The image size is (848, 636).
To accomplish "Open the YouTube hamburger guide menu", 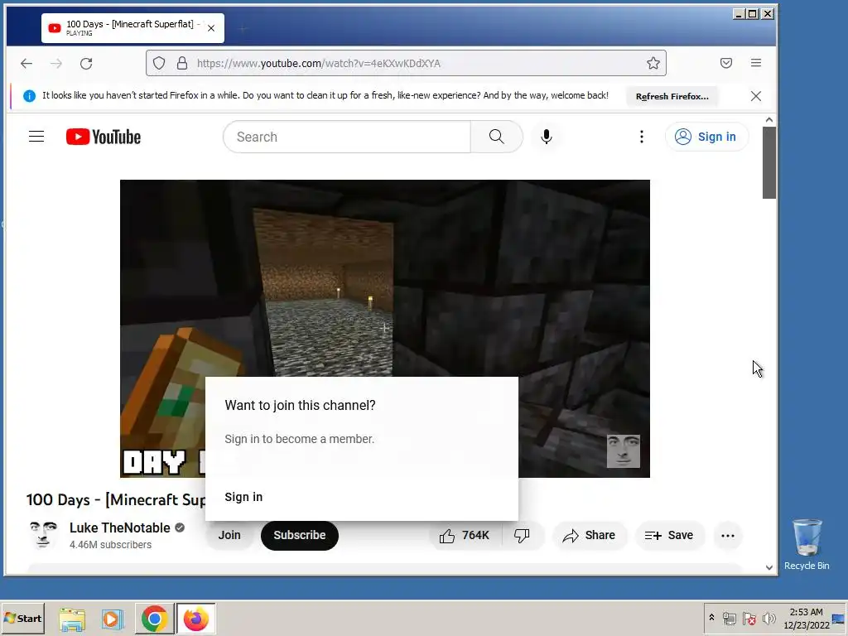I will 36,137.
